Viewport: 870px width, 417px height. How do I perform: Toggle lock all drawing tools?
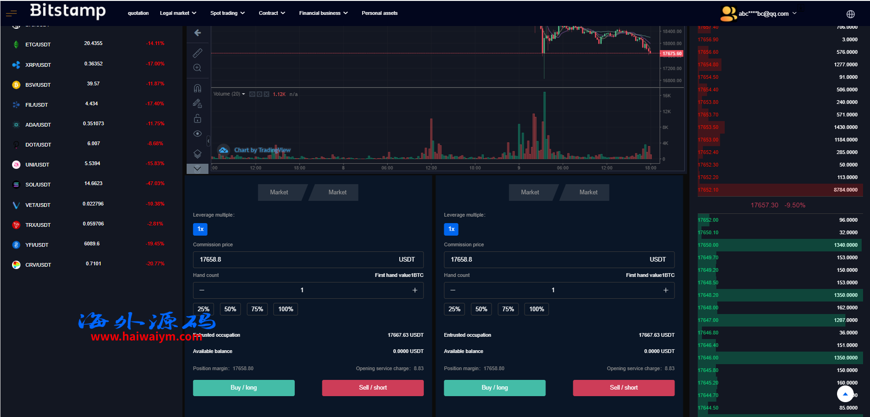coord(197,119)
